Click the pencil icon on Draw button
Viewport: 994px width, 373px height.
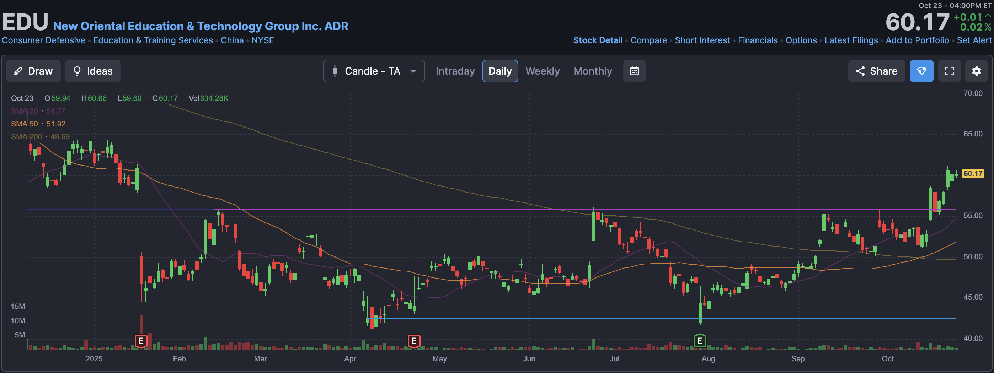point(18,71)
